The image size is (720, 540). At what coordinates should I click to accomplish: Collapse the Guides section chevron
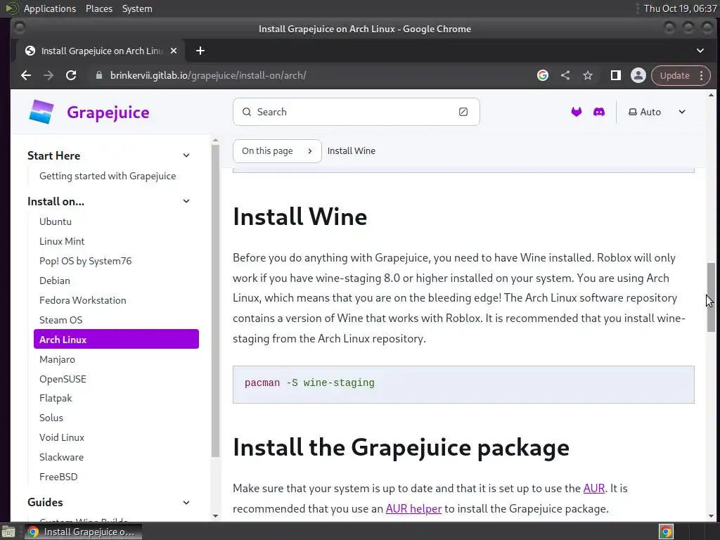186,502
